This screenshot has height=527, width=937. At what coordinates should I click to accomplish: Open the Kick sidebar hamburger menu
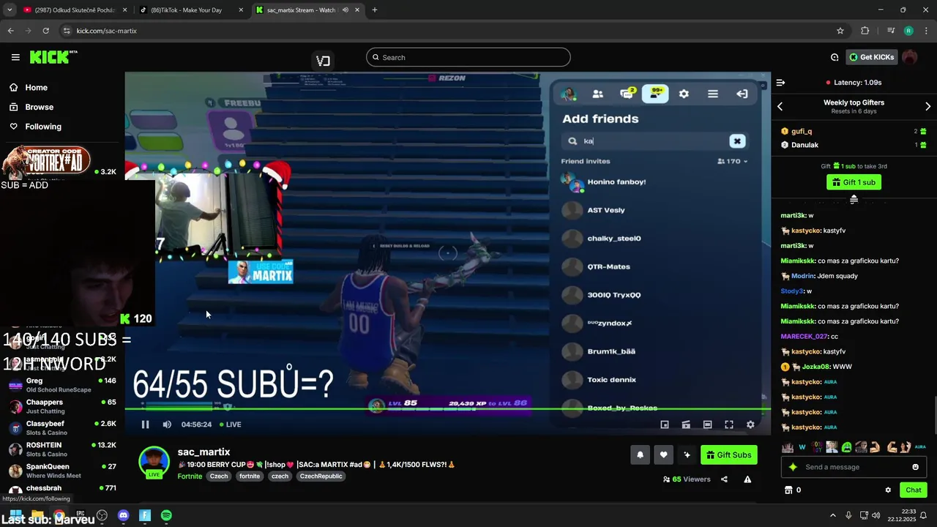(x=15, y=57)
